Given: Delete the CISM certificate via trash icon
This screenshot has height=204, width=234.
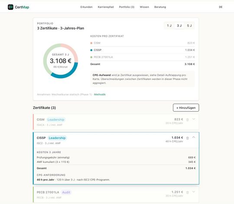Looking at the screenshot, I should pyautogui.click(x=188, y=120).
